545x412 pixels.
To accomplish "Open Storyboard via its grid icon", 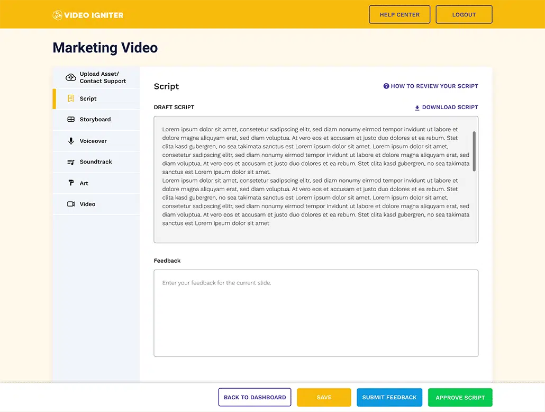I will (71, 120).
